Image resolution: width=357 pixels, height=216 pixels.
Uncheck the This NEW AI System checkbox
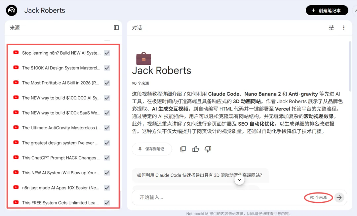point(107,173)
